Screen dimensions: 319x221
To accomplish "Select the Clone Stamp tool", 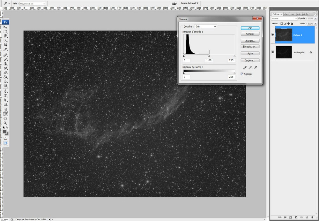I will pyautogui.click(x=5, y=64).
